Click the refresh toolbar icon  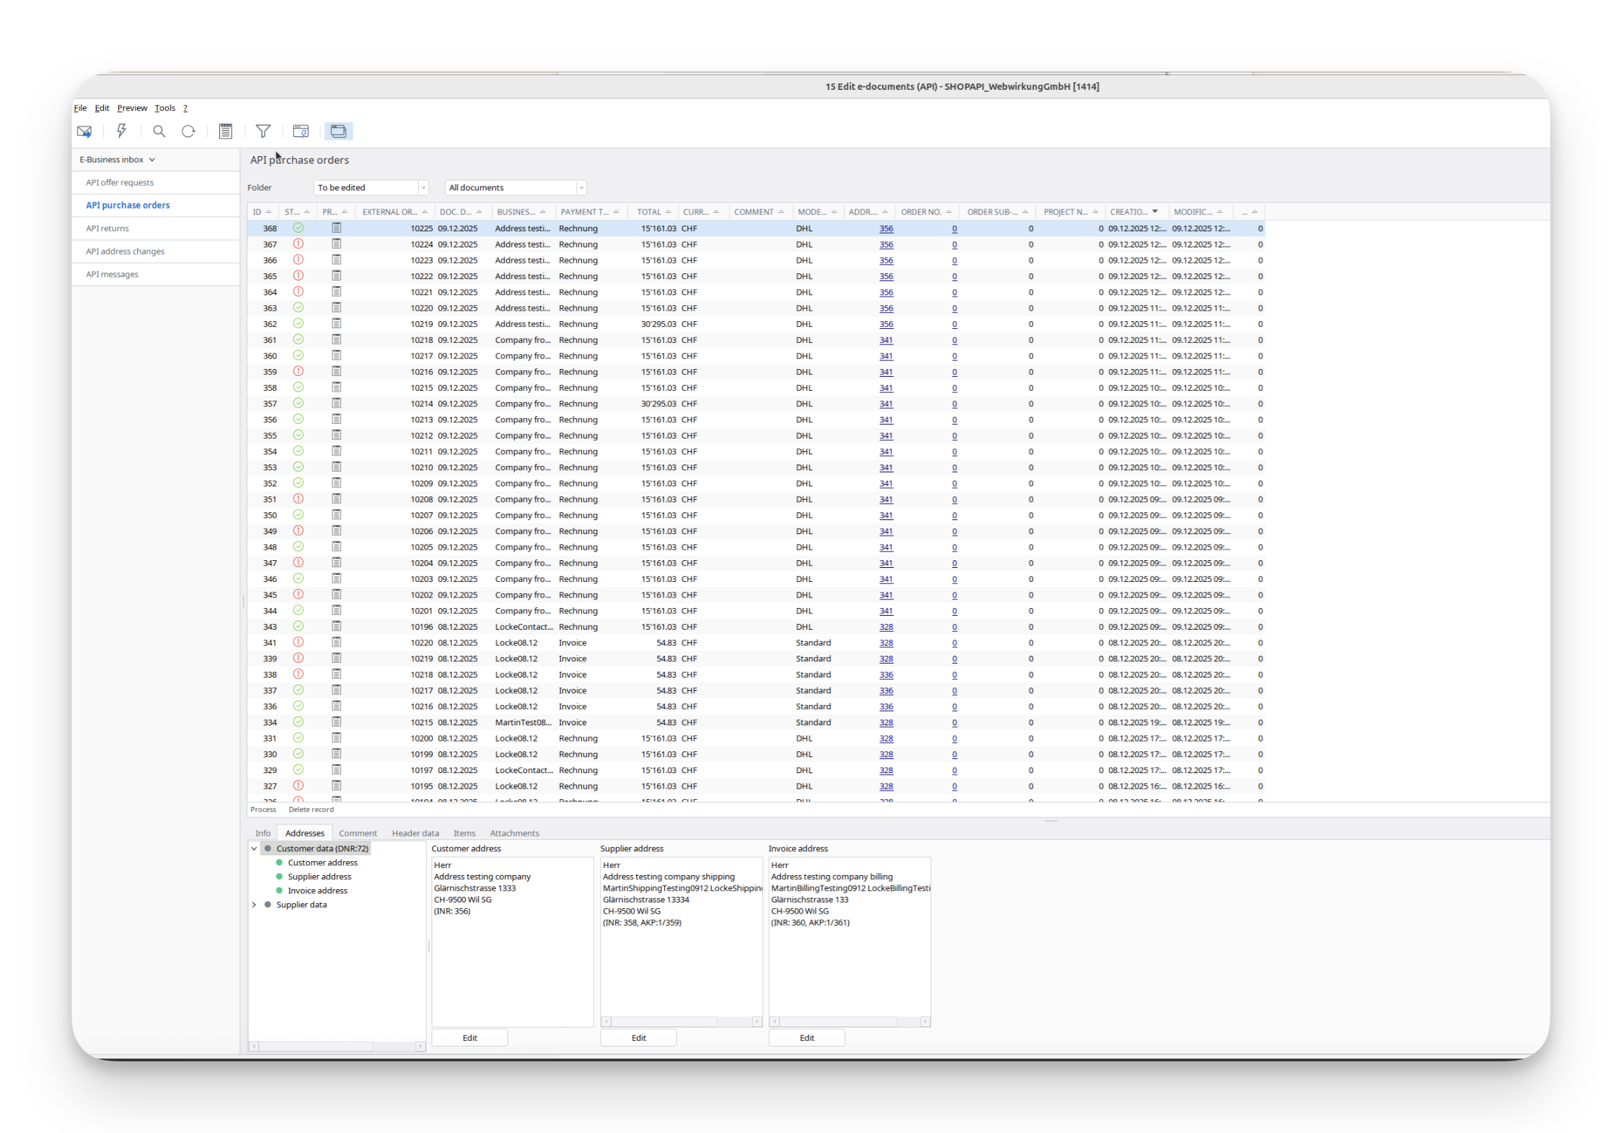188,131
